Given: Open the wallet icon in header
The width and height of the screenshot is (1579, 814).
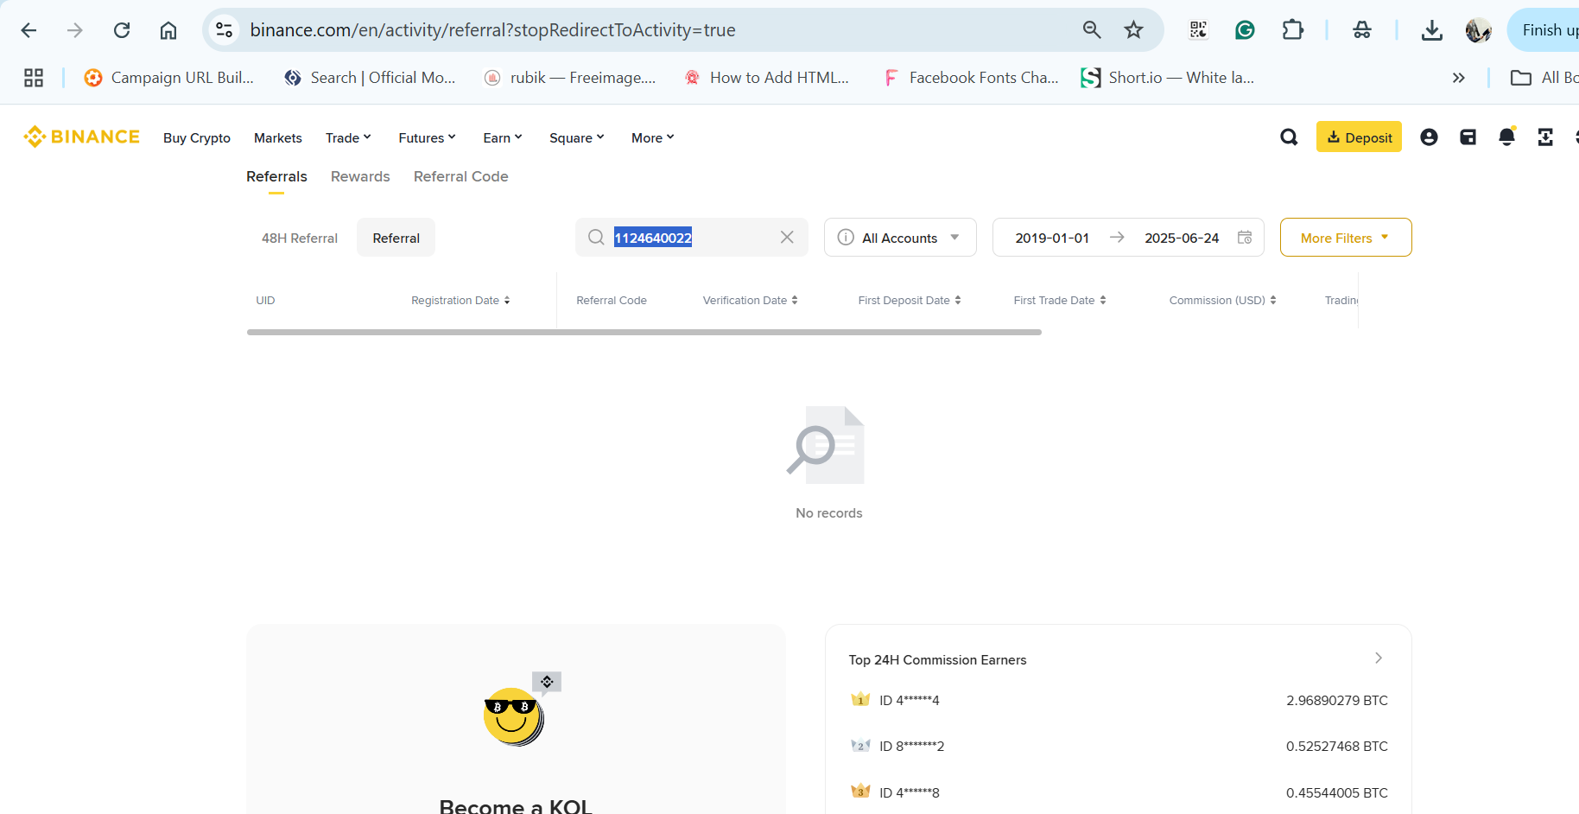Looking at the screenshot, I should click(x=1468, y=137).
